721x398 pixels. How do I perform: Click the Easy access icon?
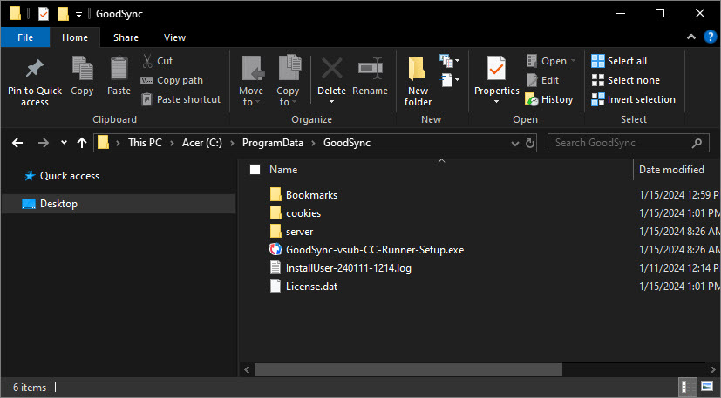coord(449,80)
